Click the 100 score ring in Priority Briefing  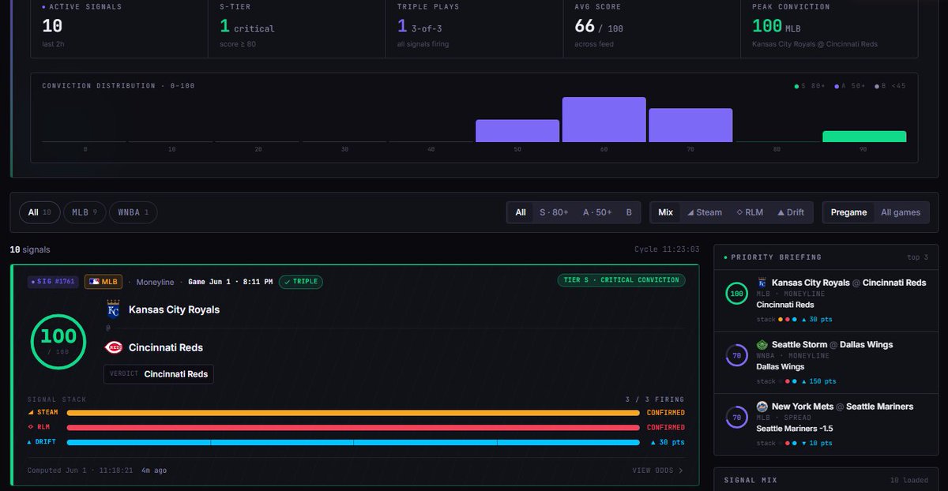(737, 294)
